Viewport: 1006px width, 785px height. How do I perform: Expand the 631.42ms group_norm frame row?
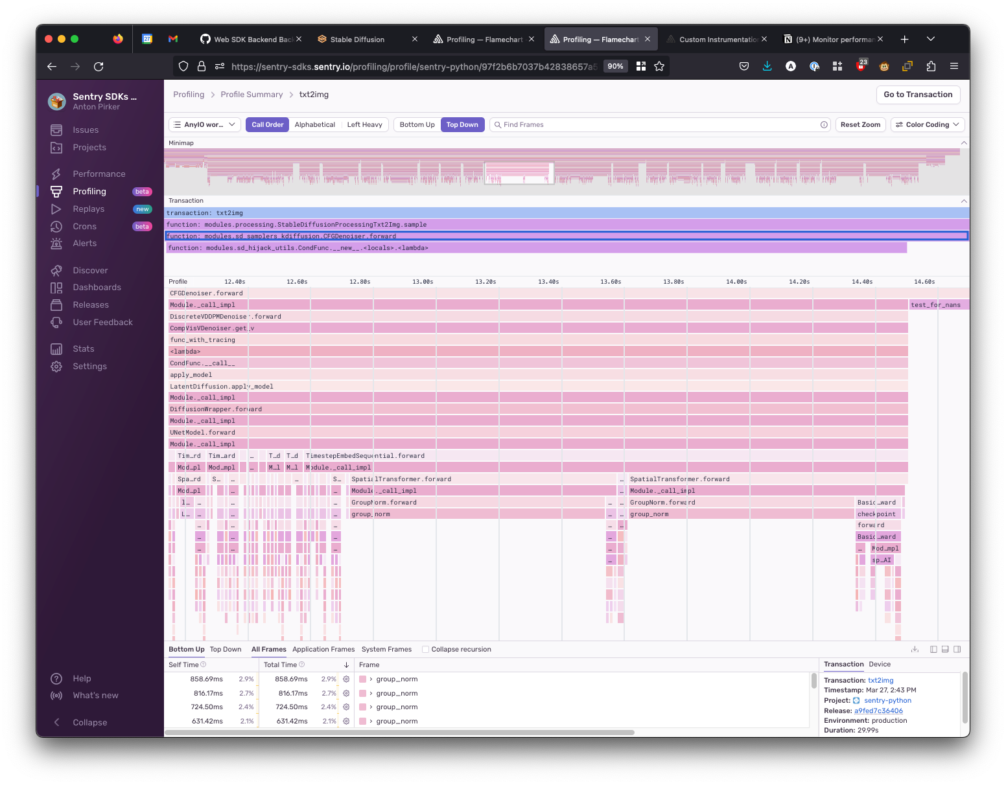[x=371, y=722]
